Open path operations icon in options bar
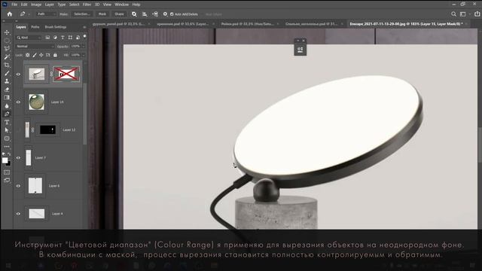The width and height of the screenshot is (482, 271). pos(134,14)
